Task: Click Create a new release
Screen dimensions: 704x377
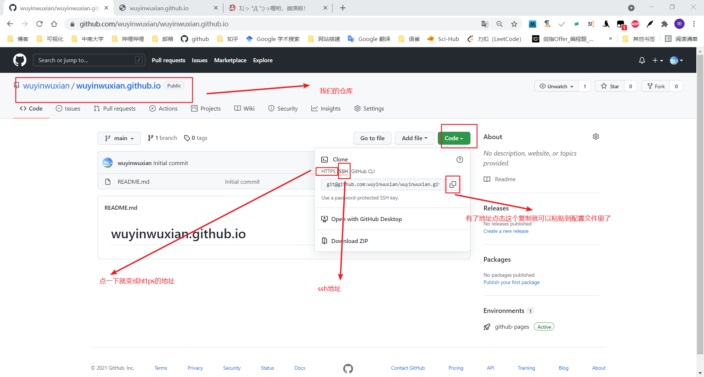Action: 506,231
